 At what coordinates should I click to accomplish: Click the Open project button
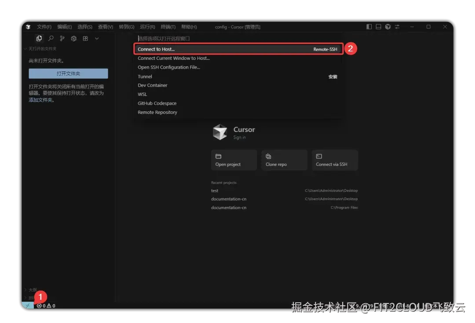[x=234, y=160]
